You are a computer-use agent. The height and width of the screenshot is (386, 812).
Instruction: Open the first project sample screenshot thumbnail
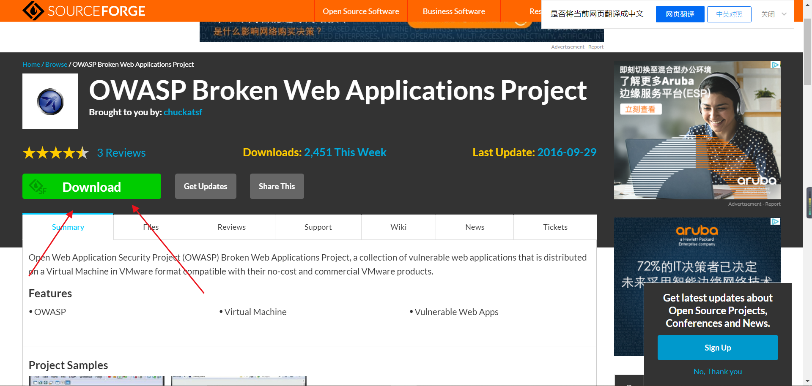pos(96,381)
